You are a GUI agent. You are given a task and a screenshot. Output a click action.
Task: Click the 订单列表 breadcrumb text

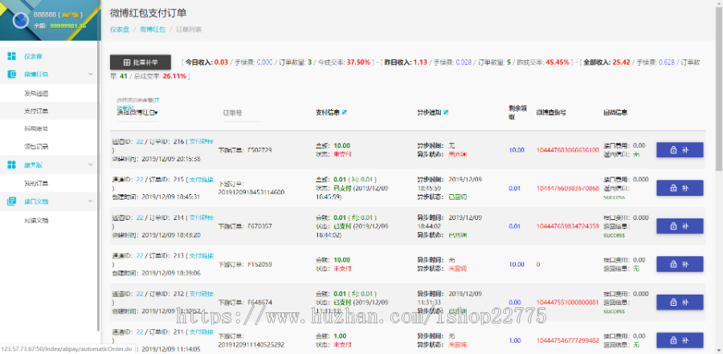coord(188,30)
